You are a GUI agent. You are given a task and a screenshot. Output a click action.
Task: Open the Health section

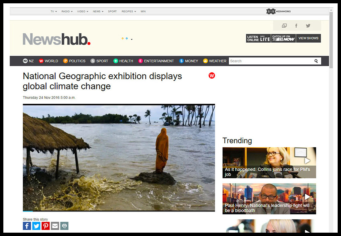[123, 61]
